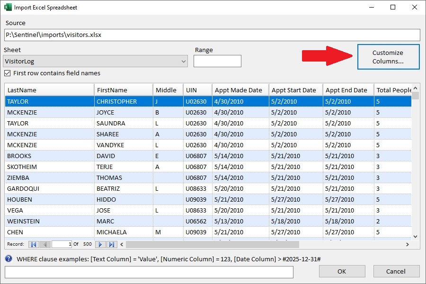Click the Range input field
The height and width of the screenshot is (284, 426).
[x=217, y=61]
